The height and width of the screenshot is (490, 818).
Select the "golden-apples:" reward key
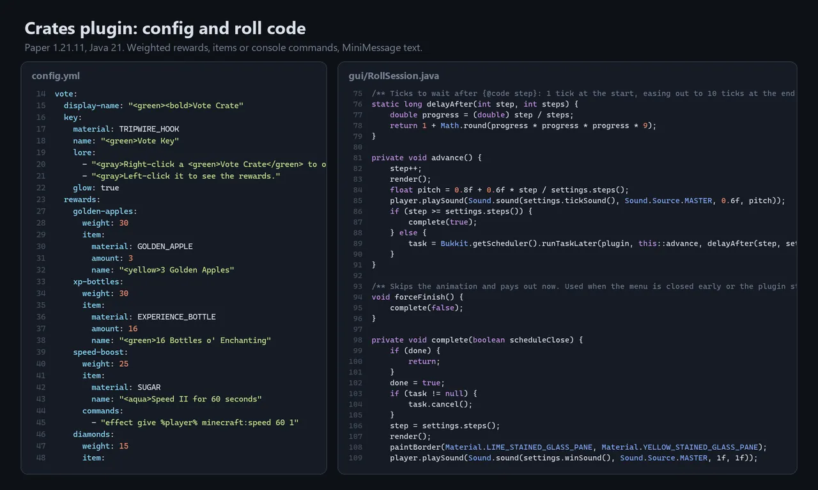(x=105, y=211)
